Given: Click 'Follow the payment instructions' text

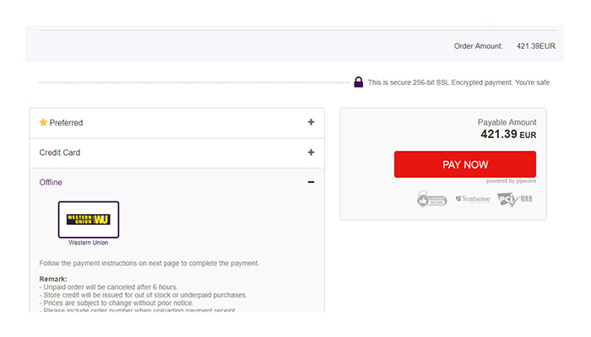Looking at the screenshot, I should coord(149,263).
